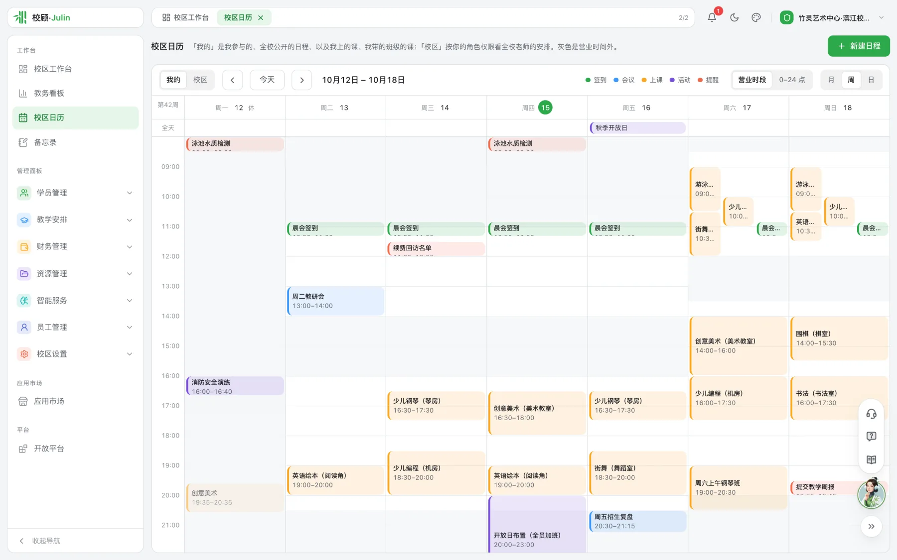Image resolution: width=897 pixels, height=560 pixels.
Task: Expand 教学安排 menu
Action: coord(75,220)
